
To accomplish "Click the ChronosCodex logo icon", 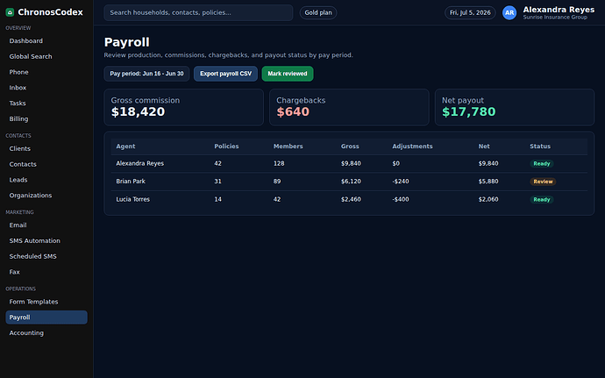I will [10, 12].
